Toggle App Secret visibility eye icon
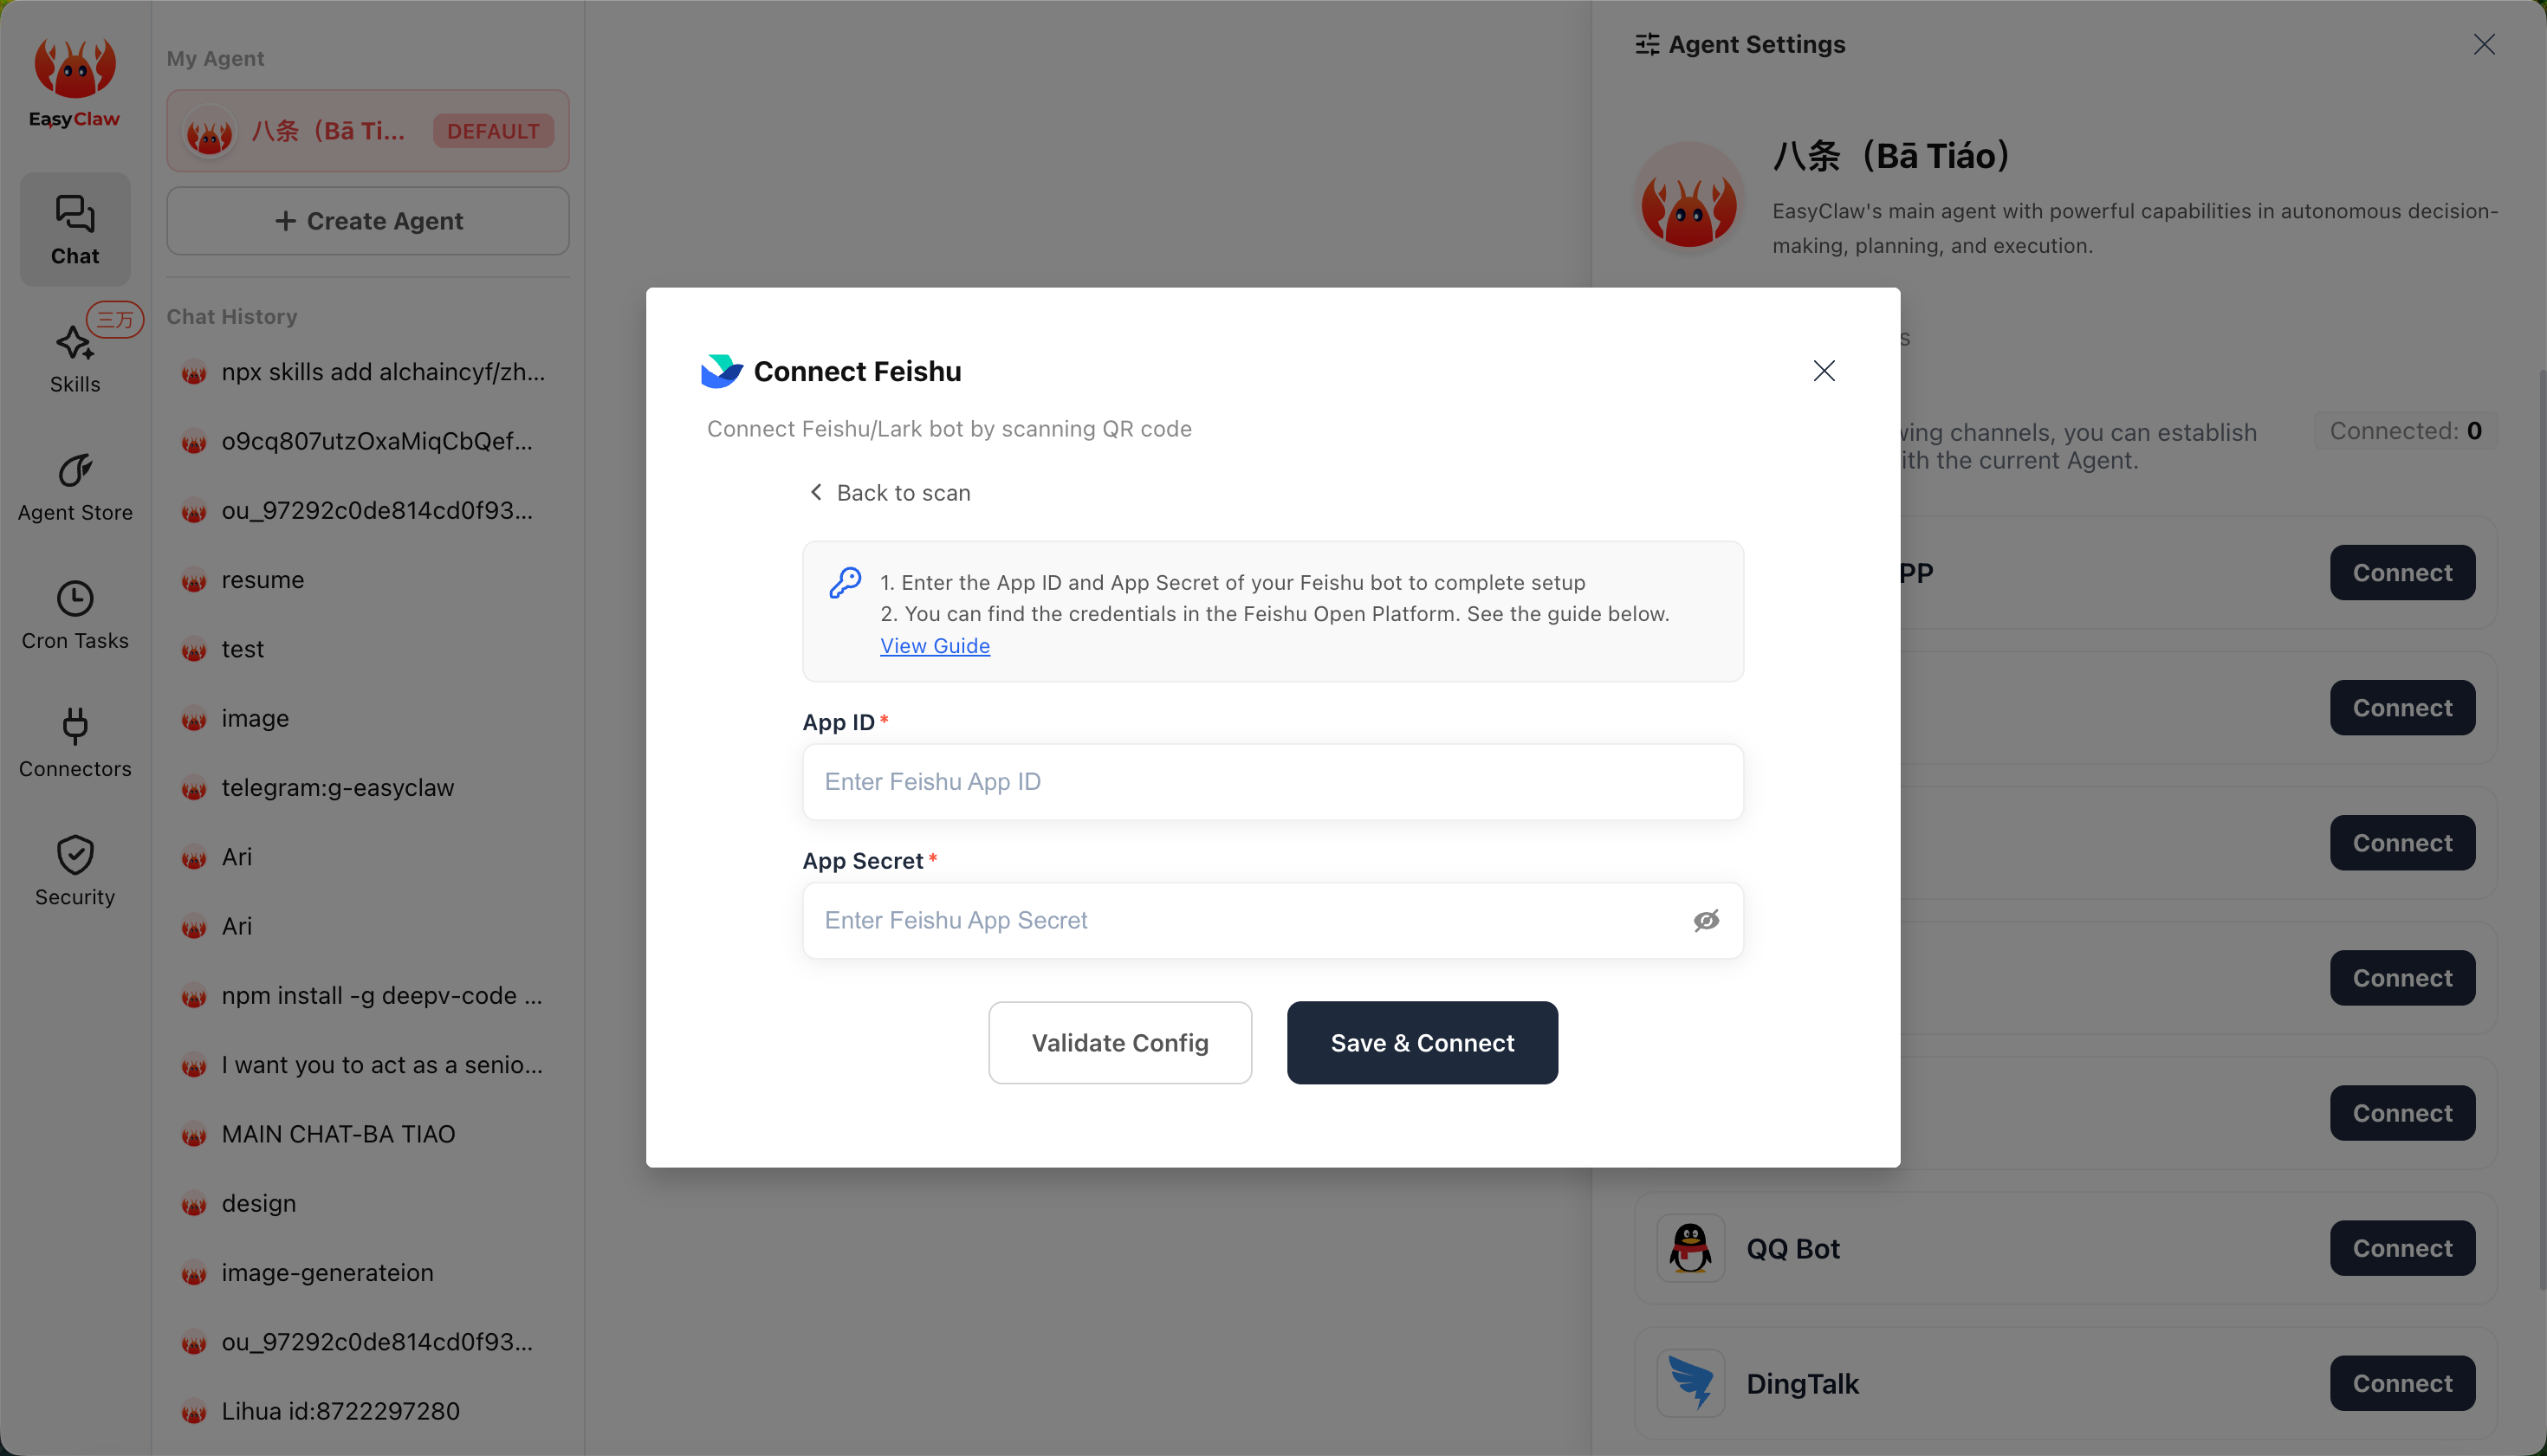2547x1456 pixels. point(1706,920)
